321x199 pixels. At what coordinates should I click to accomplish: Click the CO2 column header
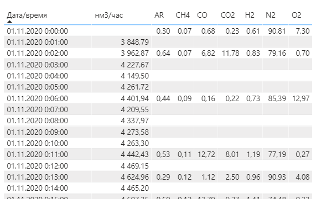tap(227, 15)
